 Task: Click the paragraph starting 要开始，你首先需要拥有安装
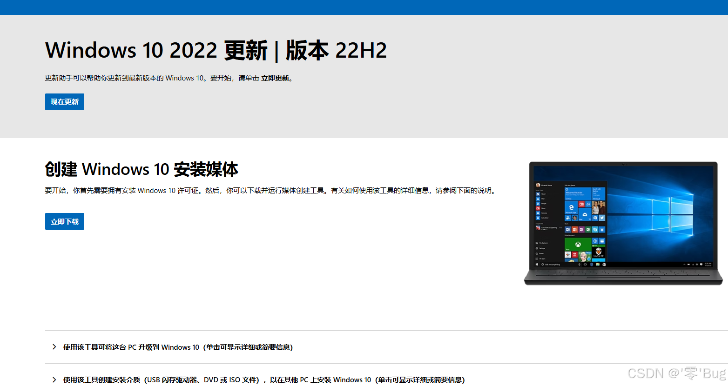(271, 191)
